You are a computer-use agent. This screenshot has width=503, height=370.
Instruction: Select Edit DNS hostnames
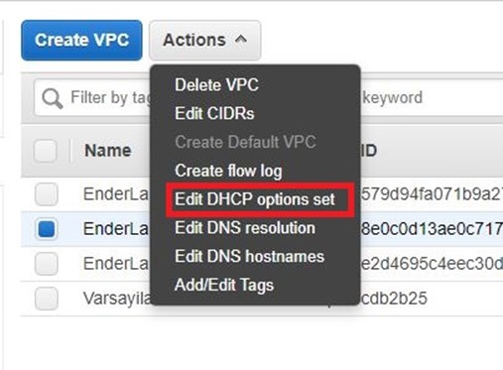click(x=249, y=257)
